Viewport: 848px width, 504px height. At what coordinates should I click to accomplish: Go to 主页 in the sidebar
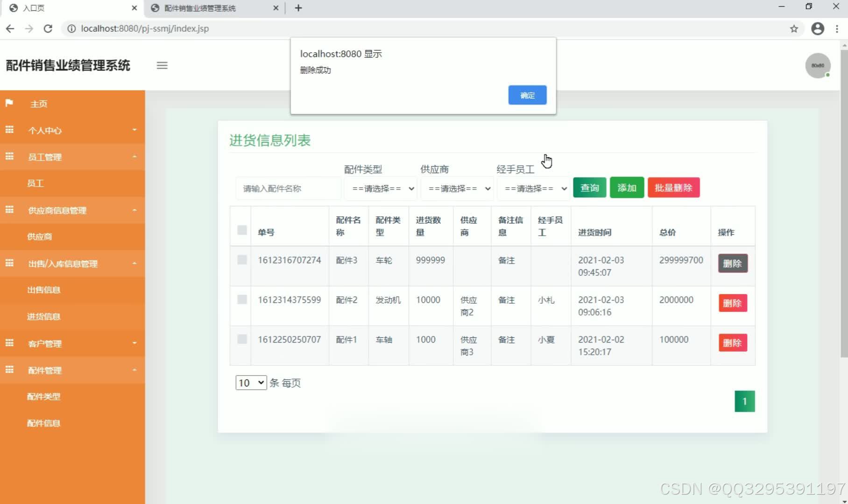[72, 104]
